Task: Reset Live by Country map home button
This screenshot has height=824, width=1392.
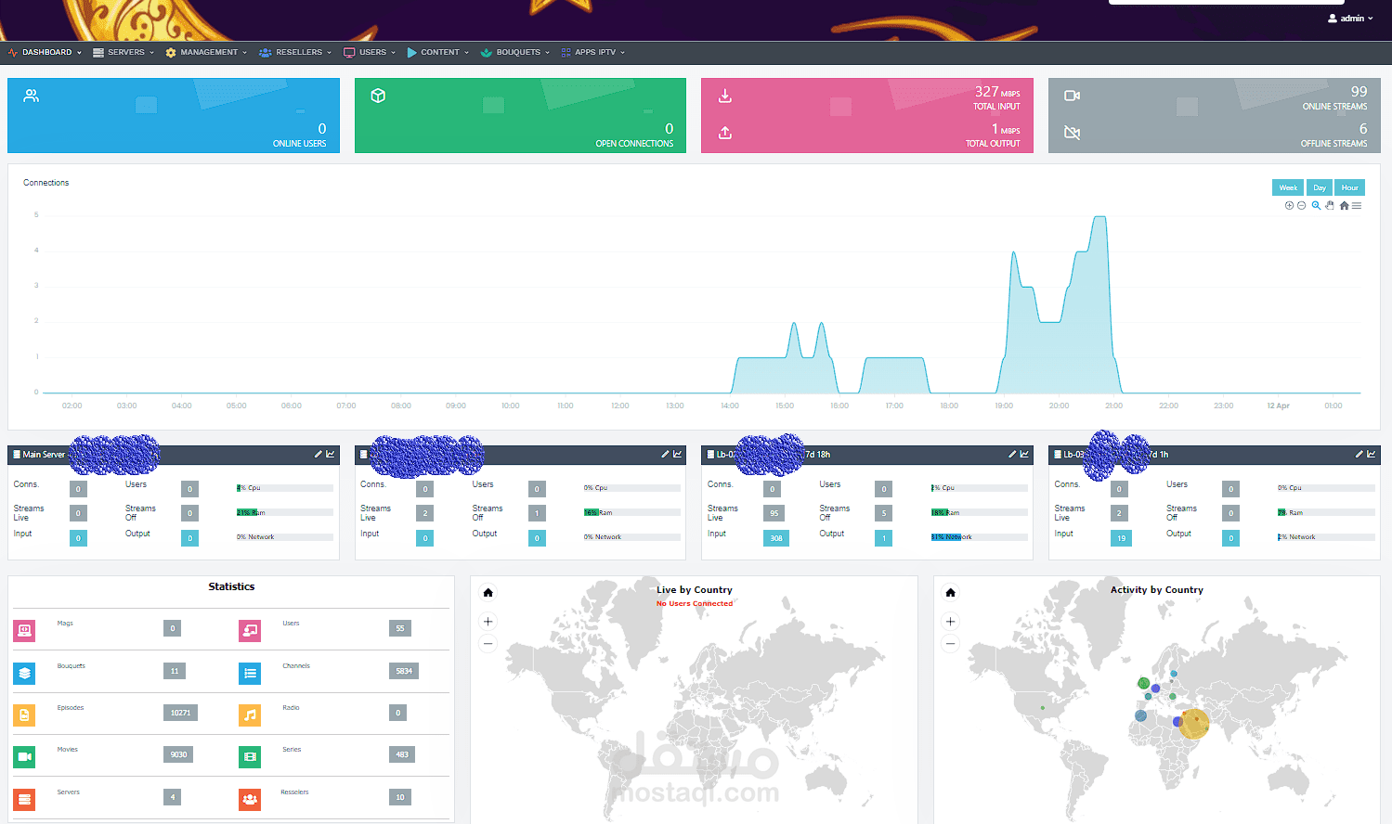Action: pyautogui.click(x=488, y=593)
